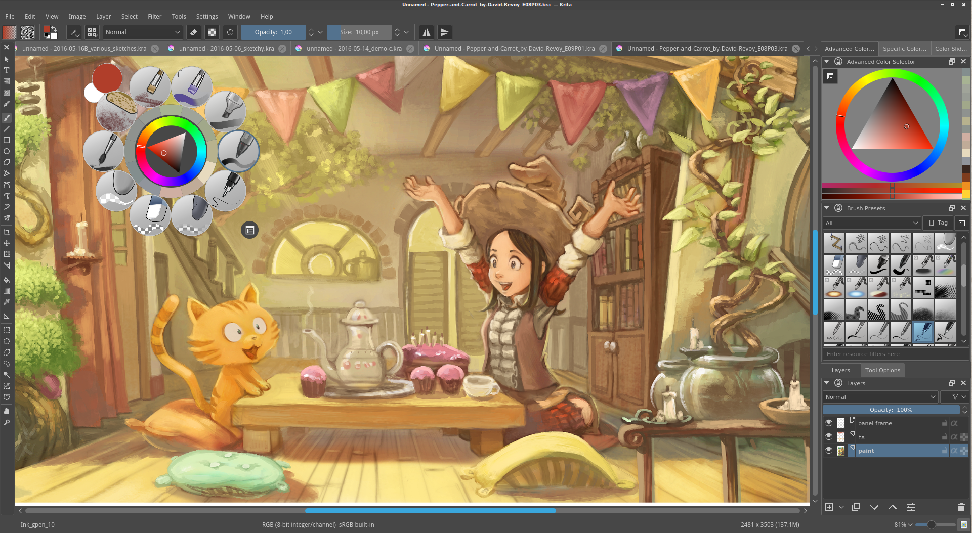Toggle eraser mode in top toolbar
The height and width of the screenshot is (533, 972).
193,32
